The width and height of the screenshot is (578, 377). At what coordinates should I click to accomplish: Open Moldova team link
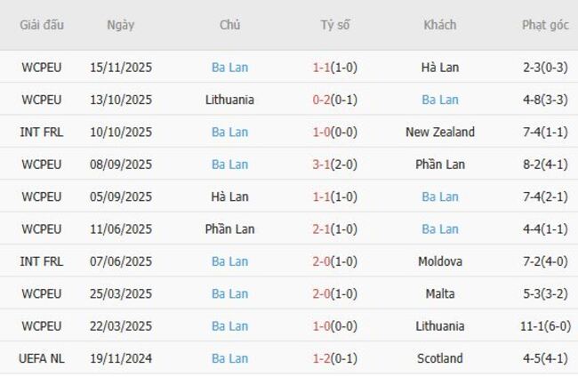(440, 261)
